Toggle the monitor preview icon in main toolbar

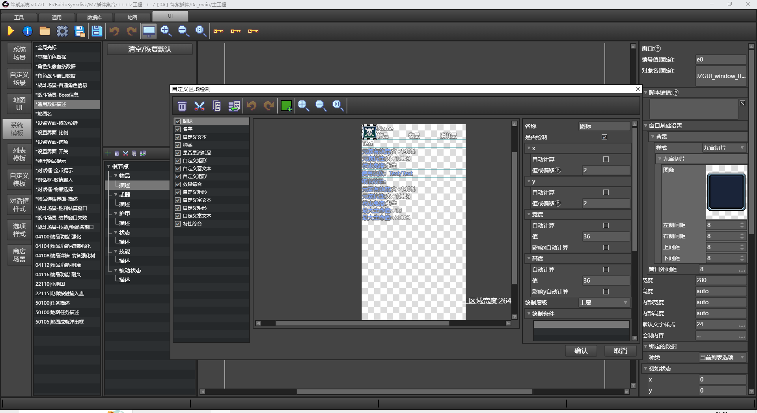click(149, 31)
